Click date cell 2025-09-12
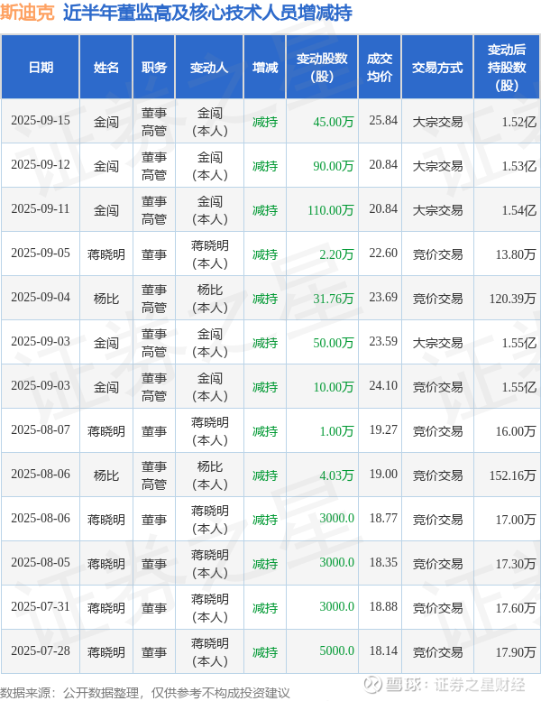541x701 pixels. pyautogui.click(x=41, y=165)
